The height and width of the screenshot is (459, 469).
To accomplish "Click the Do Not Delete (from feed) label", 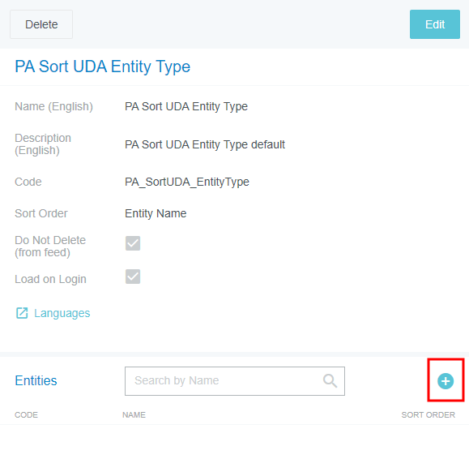I will (50, 247).
